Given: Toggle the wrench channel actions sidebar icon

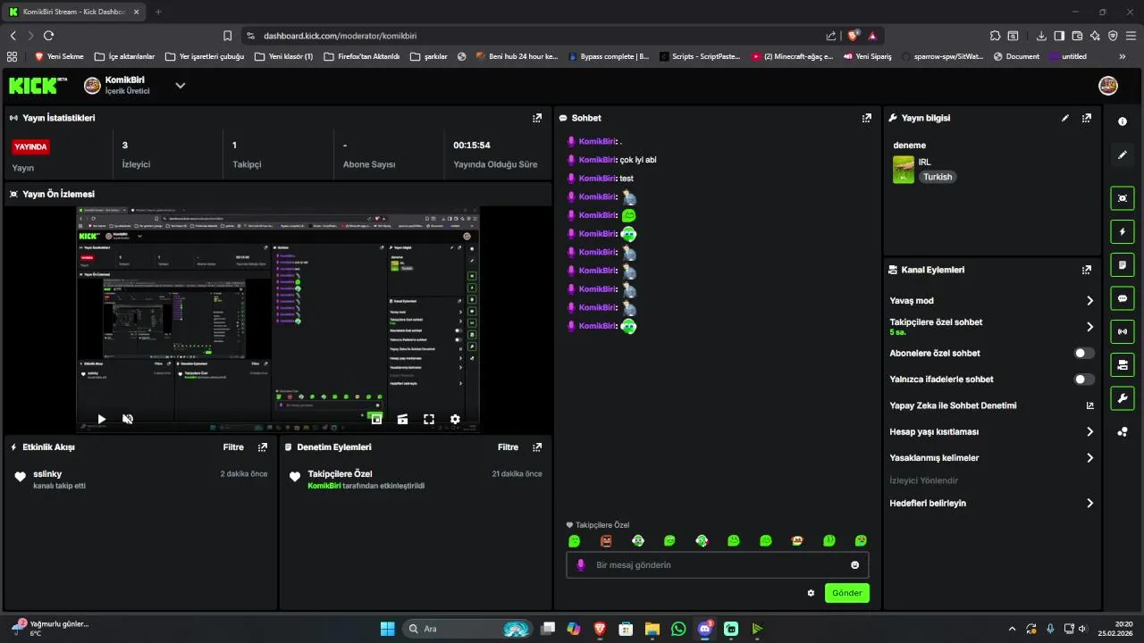Looking at the screenshot, I should click(x=1123, y=397).
